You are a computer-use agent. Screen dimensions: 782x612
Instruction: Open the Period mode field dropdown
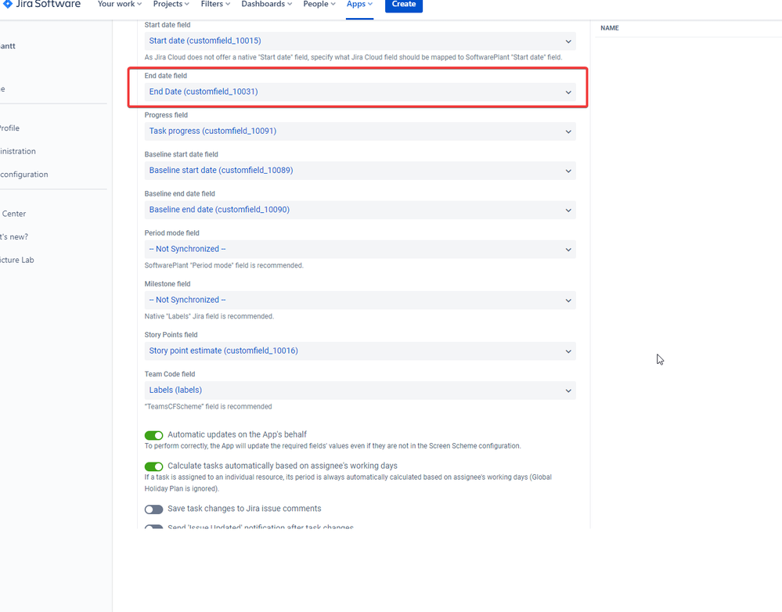(x=360, y=250)
